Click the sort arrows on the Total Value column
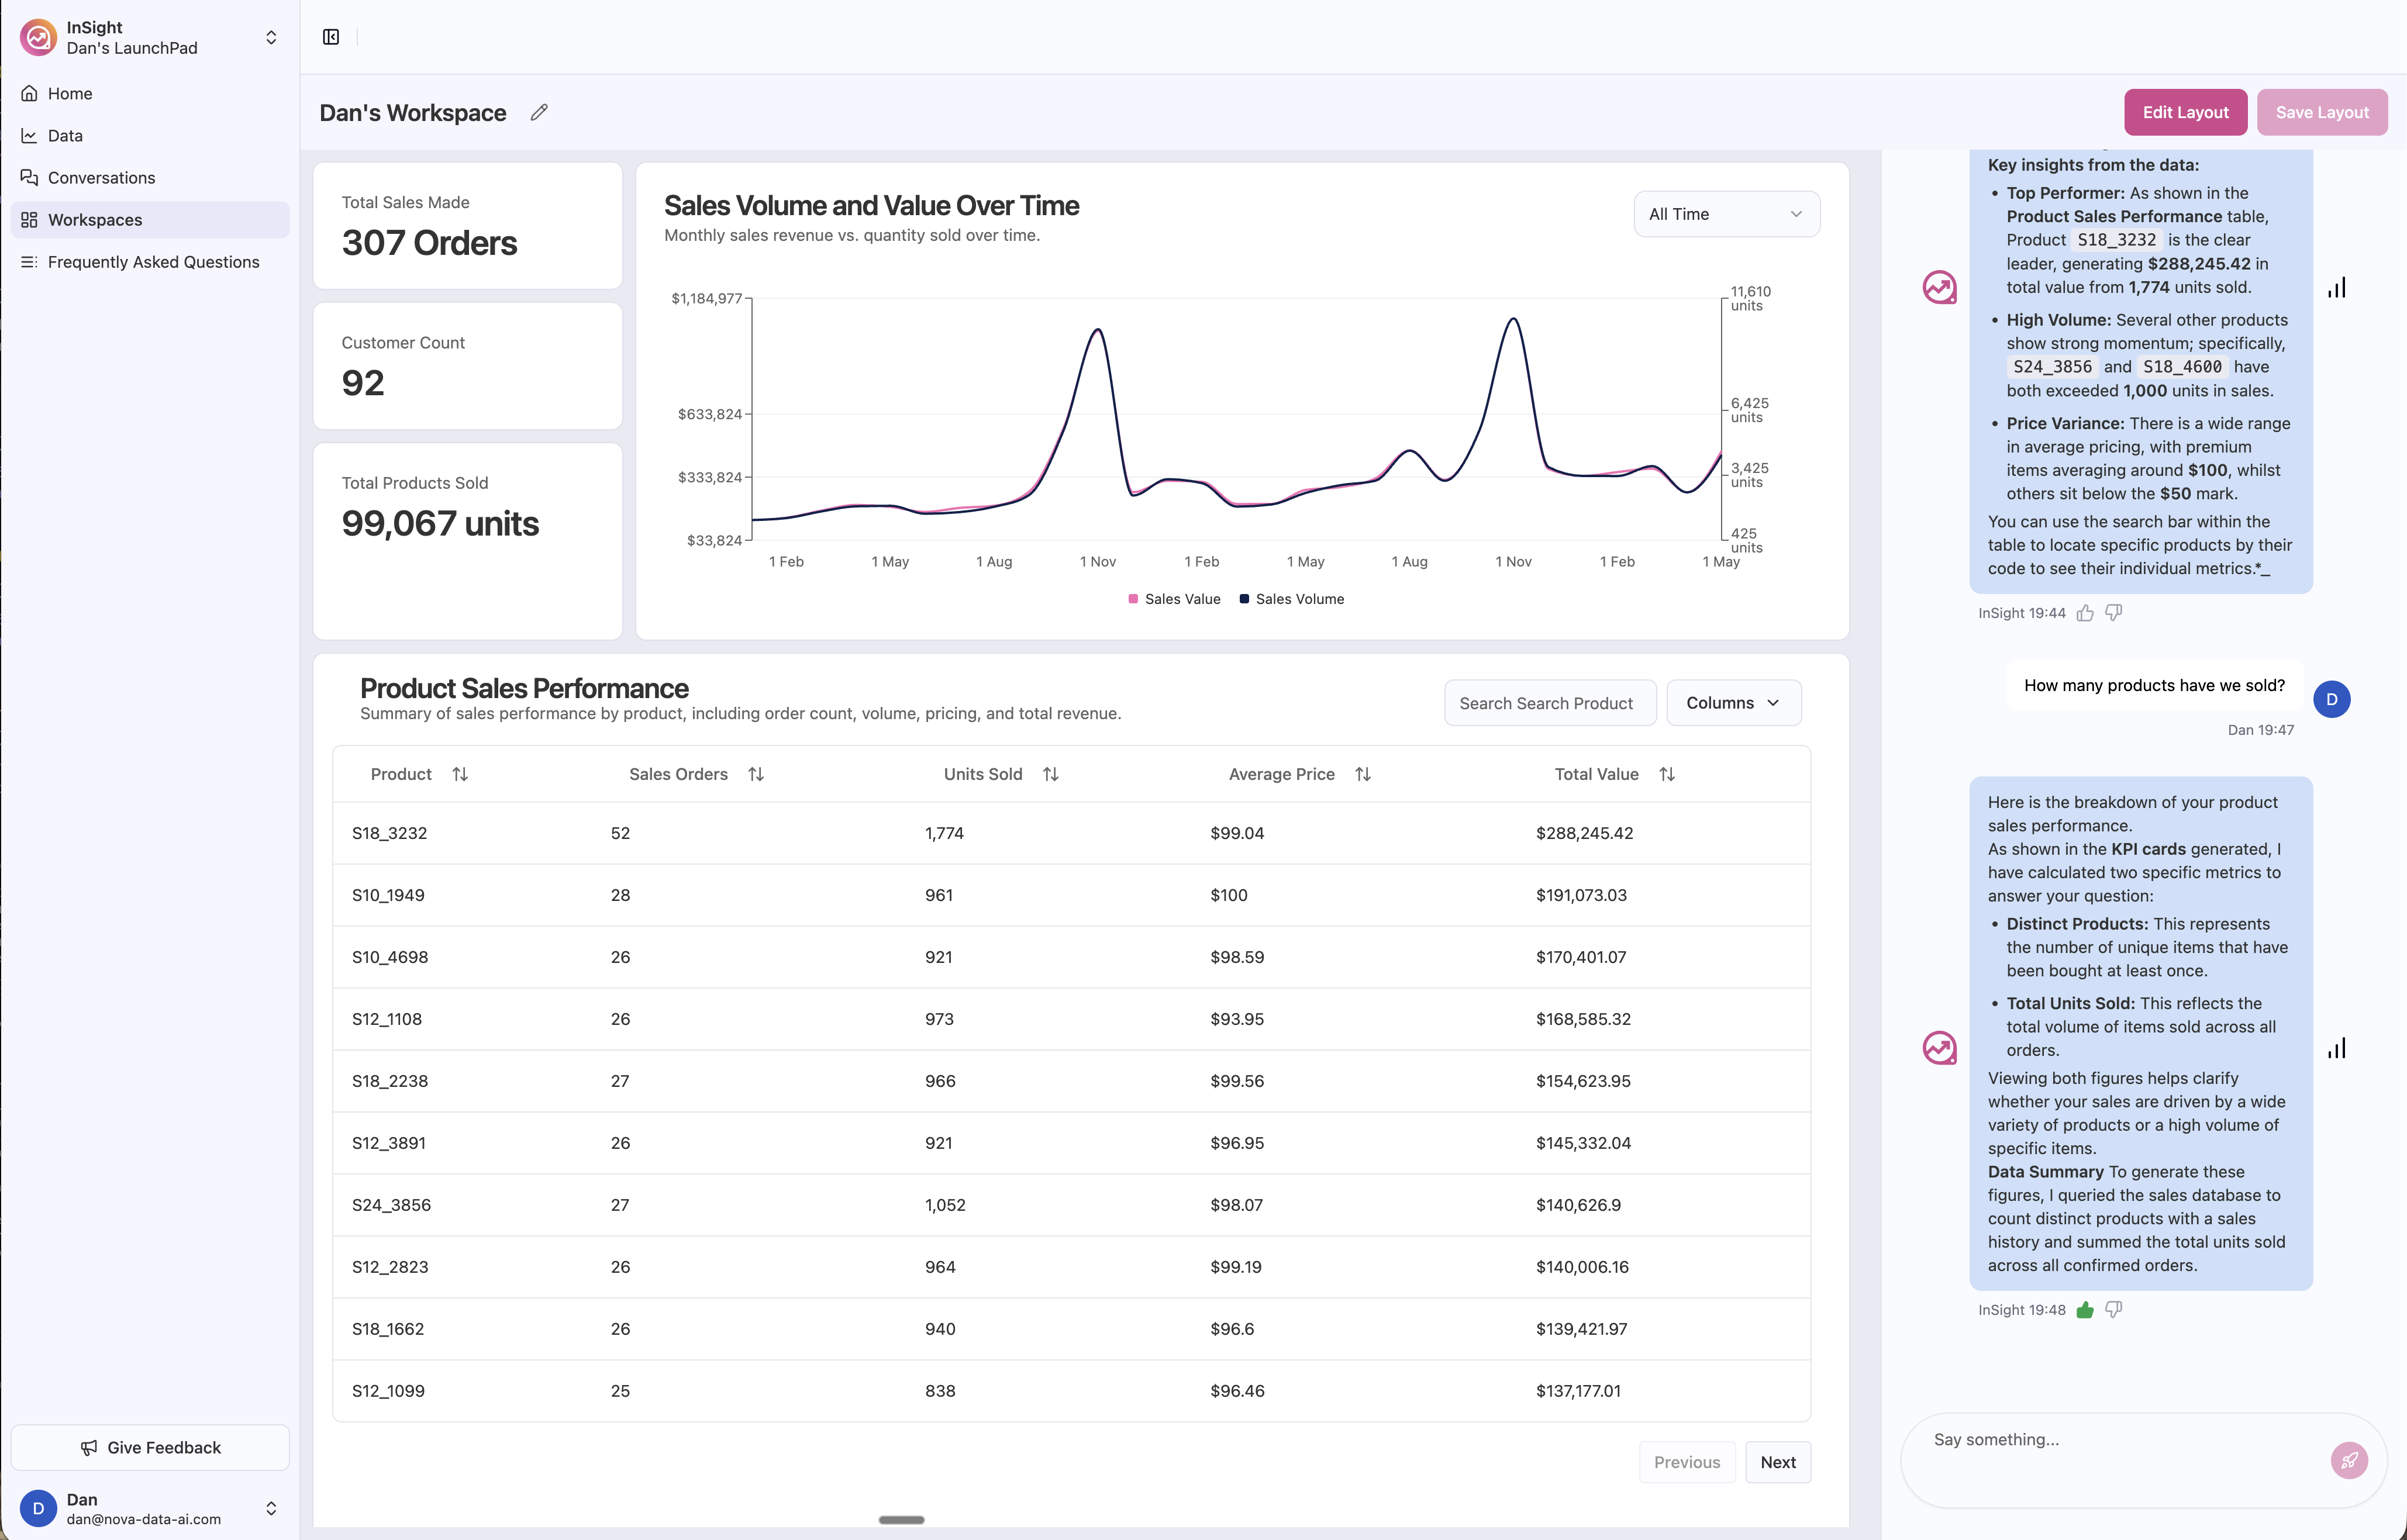Screen dimensions: 2407x1540 point(1666,774)
